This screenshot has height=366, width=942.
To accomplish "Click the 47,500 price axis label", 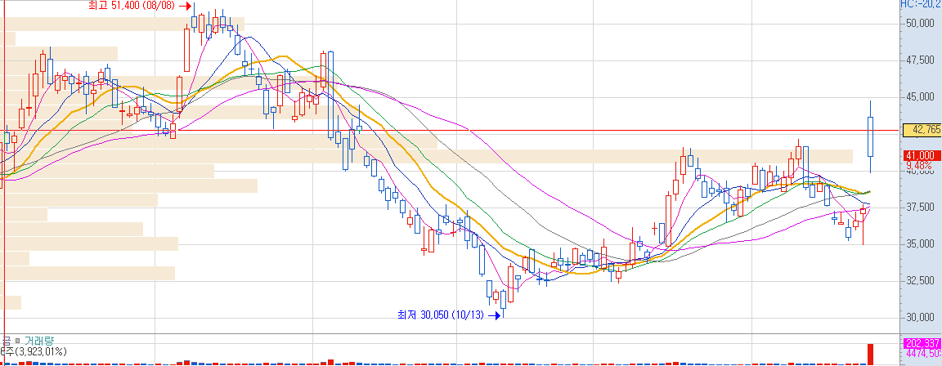I will [x=920, y=60].
